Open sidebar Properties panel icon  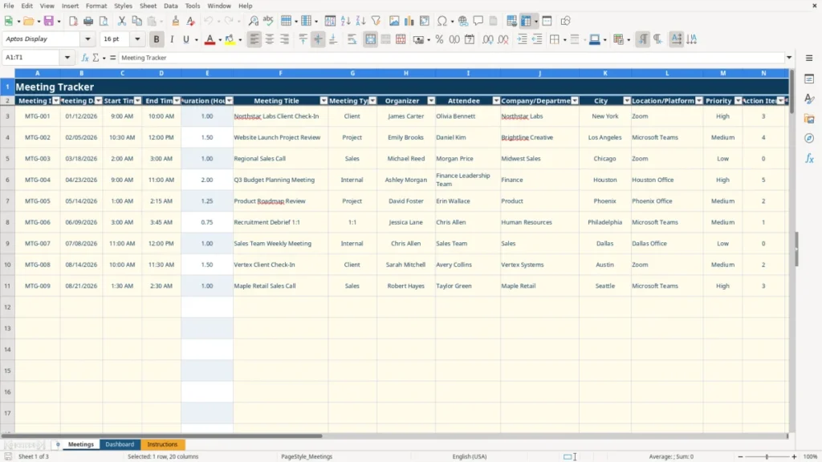(x=809, y=79)
